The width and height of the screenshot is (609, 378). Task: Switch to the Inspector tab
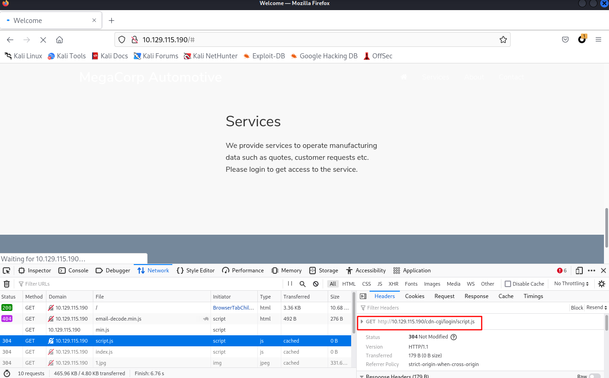pos(34,271)
